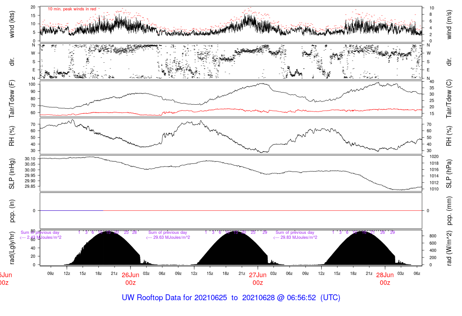Click the "26Jun 00z" date label
The image size is (462, 316).
(x=130, y=279)
